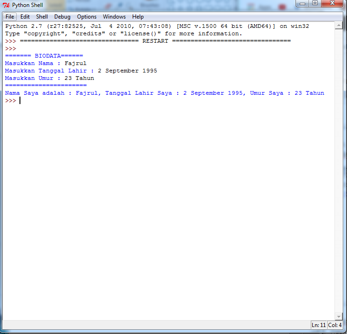
Task: Open the Windows menu
Action: 114,17
